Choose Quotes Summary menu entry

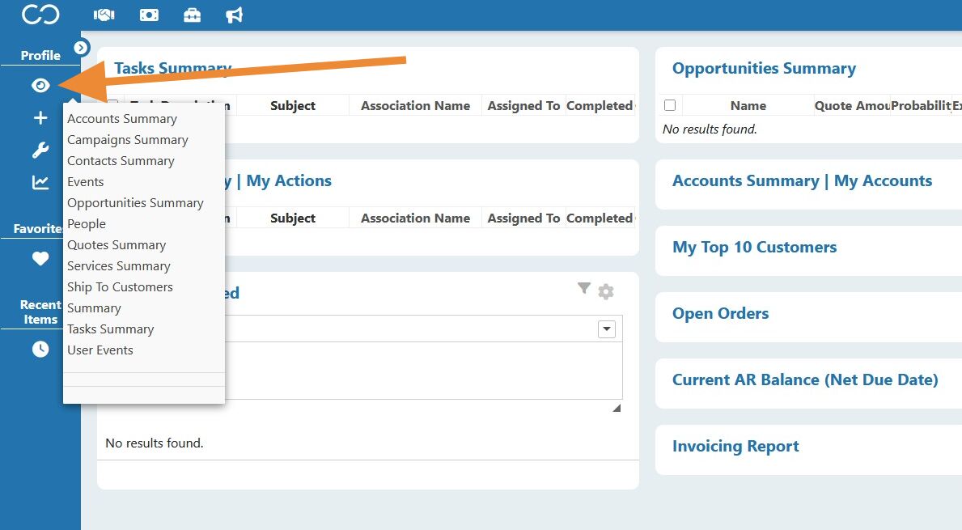117,244
